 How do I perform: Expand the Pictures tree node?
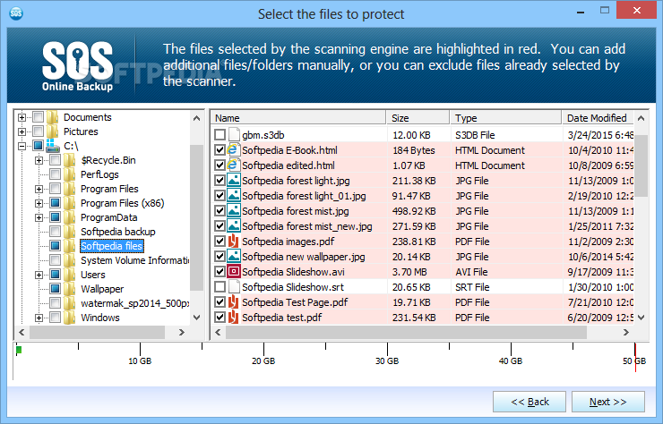(22, 131)
